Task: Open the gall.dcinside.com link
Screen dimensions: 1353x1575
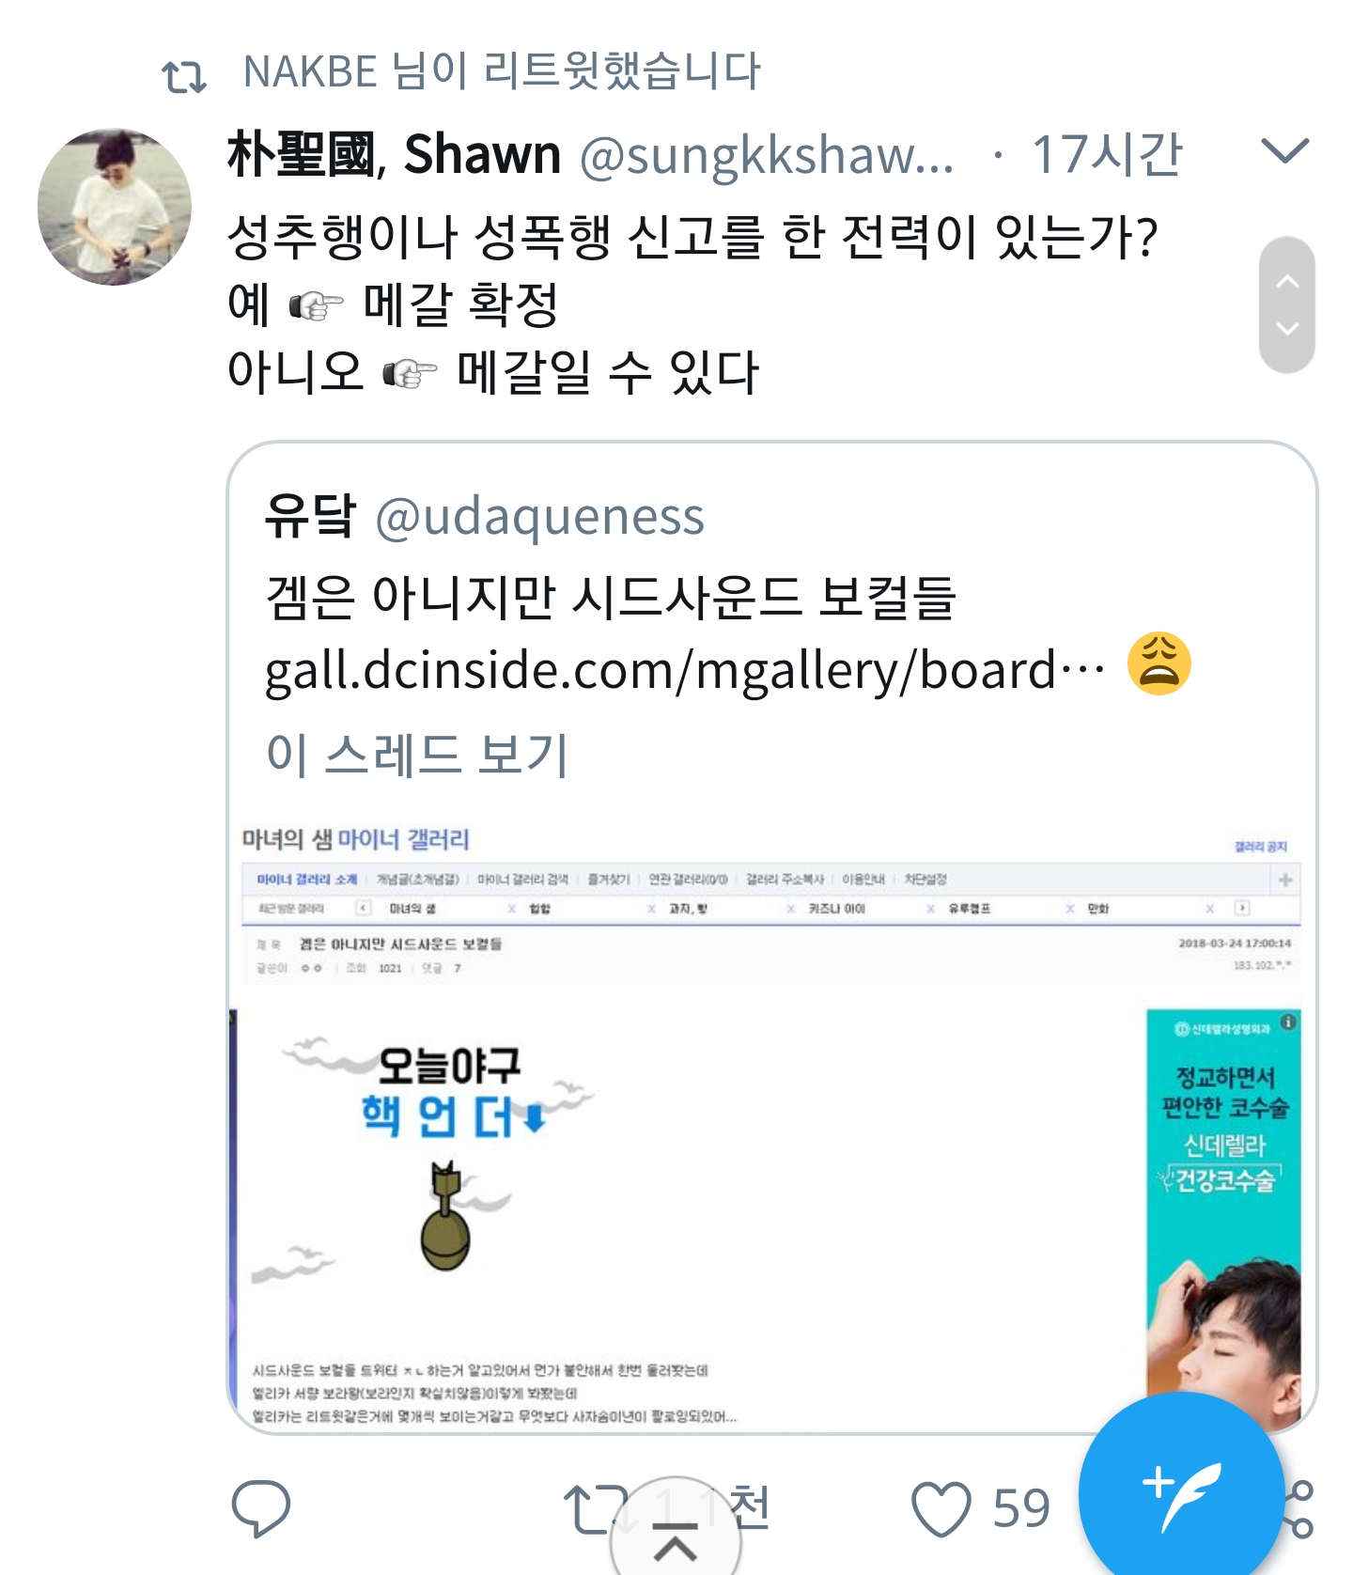Action: [686, 671]
